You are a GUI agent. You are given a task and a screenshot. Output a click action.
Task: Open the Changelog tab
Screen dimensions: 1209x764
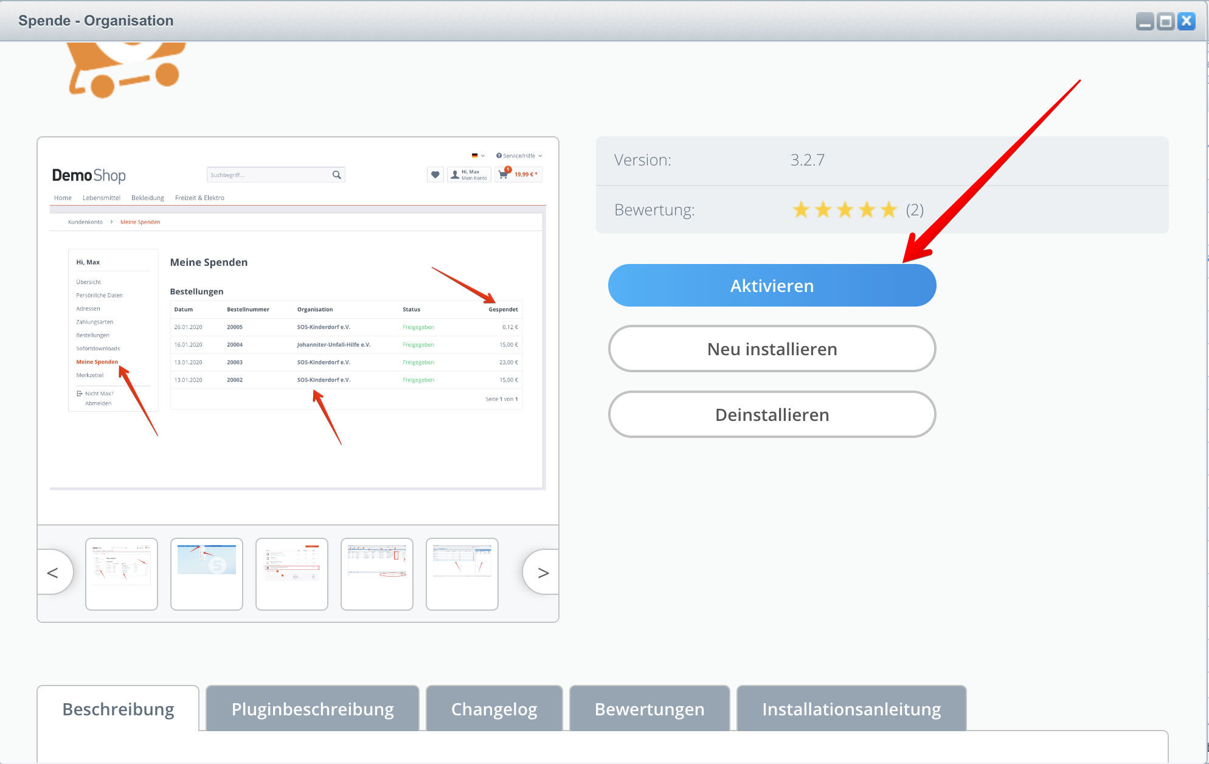[494, 709]
